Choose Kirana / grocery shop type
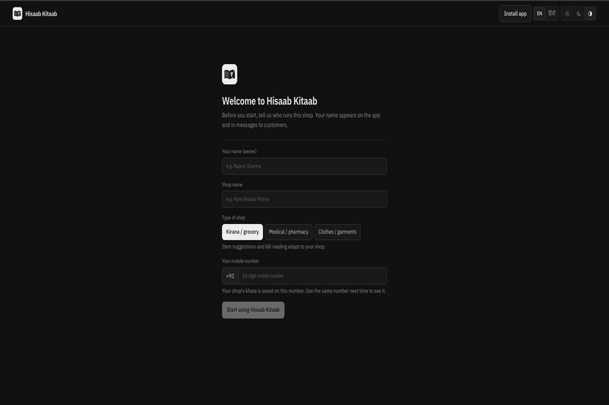609x405 pixels. [243, 232]
